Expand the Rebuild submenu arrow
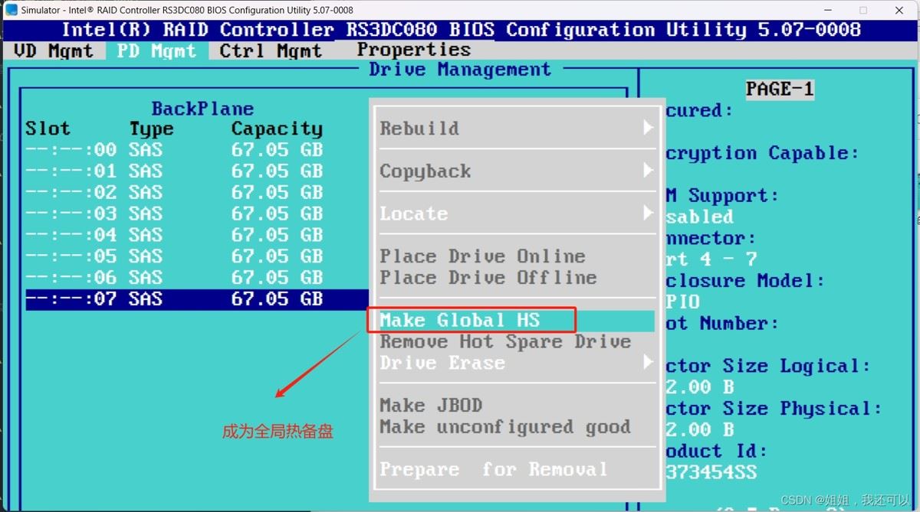 tap(649, 129)
